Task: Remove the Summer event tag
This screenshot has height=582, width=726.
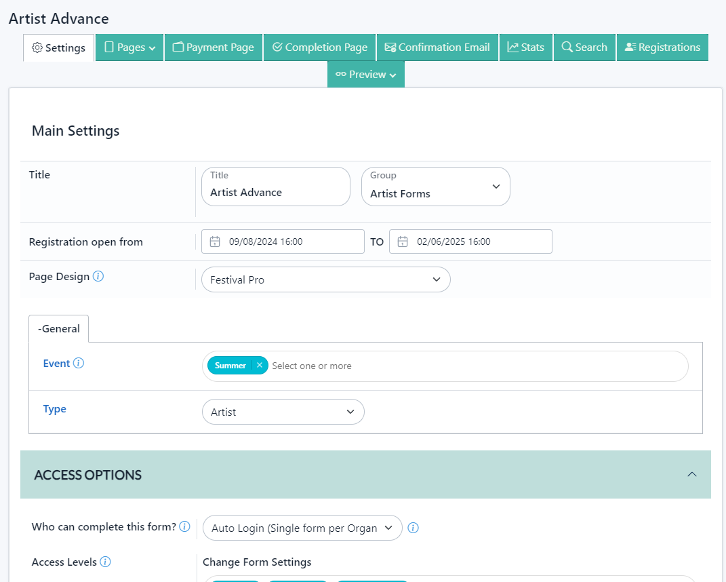Action: point(260,365)
